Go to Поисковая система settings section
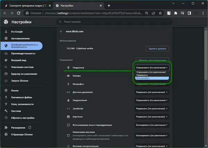The width and height of the screenshot is (208, 148). 22,67
